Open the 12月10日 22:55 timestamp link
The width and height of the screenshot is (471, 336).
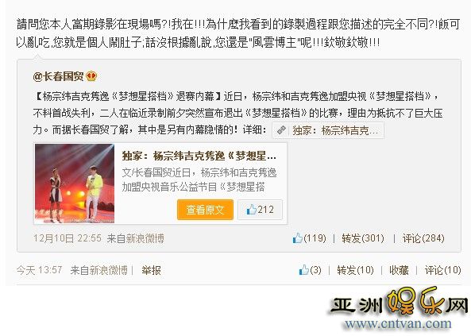(x=68, y=238)
